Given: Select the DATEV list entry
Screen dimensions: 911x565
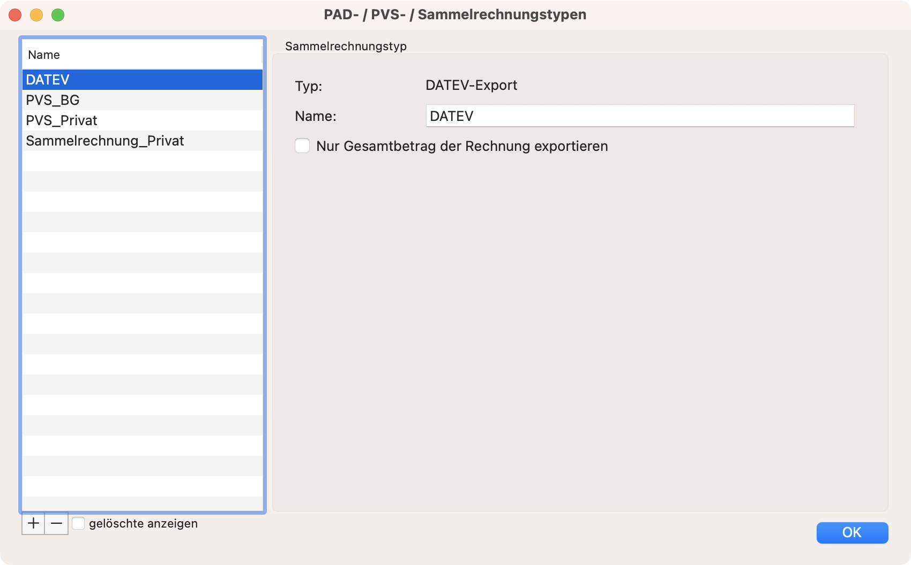Looking at the screenshot, I should click(x=143, y=80).
